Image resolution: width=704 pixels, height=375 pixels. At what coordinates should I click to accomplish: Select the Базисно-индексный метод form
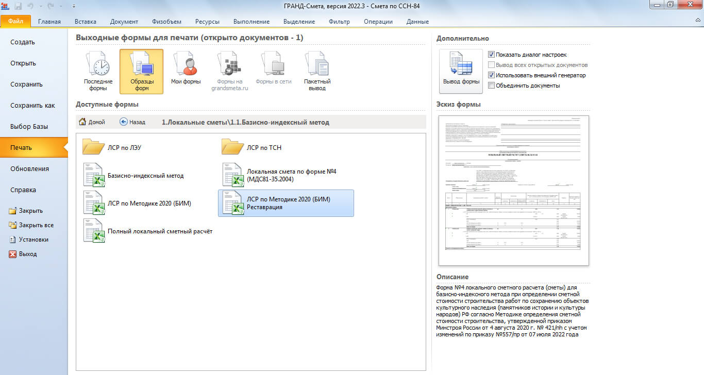click(x=133, y=175)
